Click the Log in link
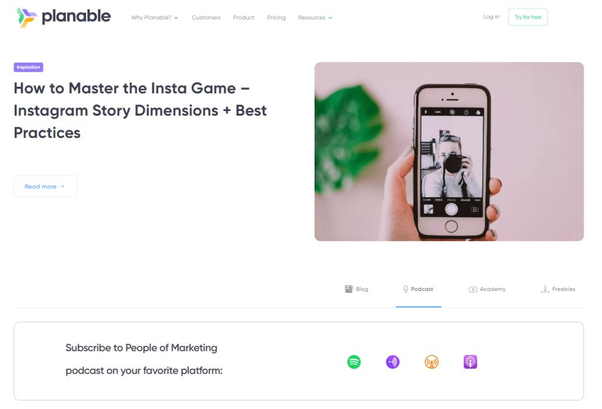Viewport: 602px width, 409px height. (491, 17)
